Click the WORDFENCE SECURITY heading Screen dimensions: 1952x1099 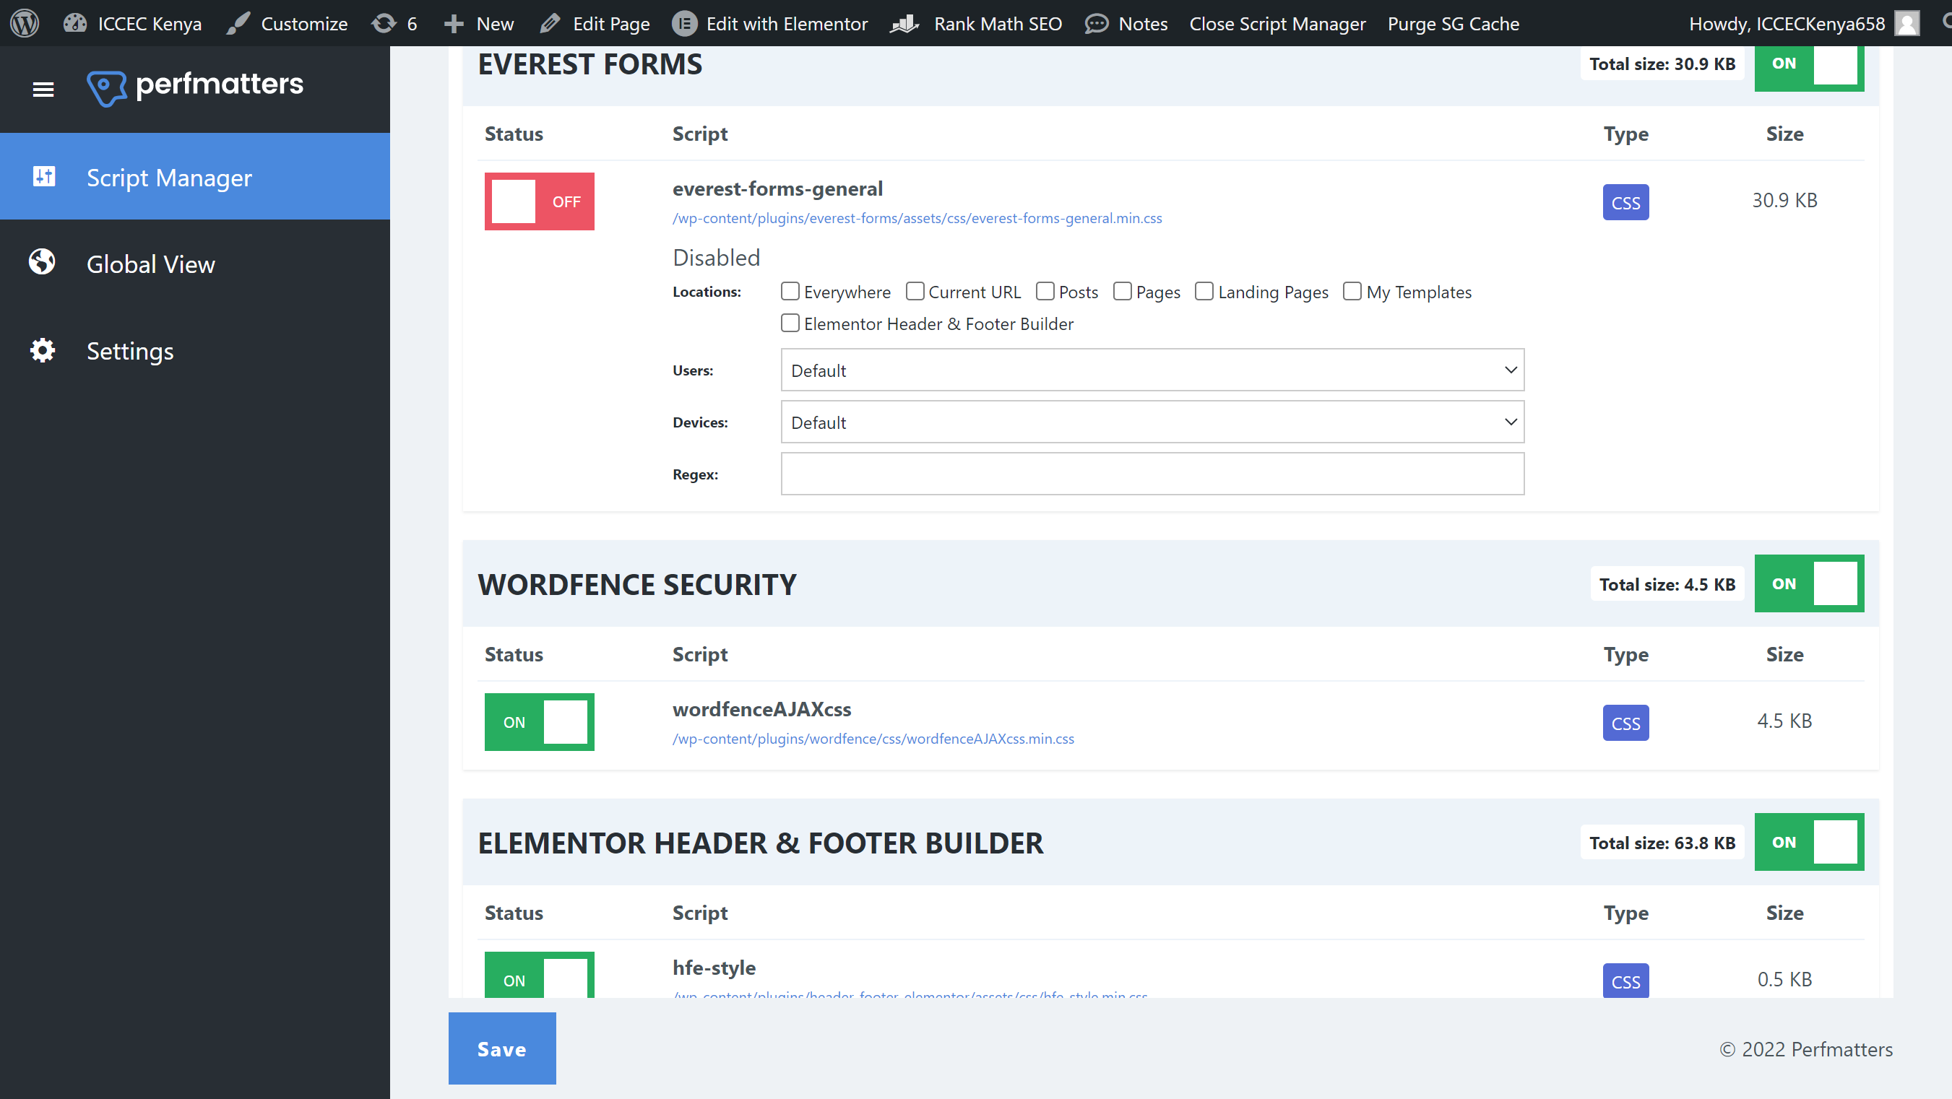pyautogui.click(x=636, y=584)
